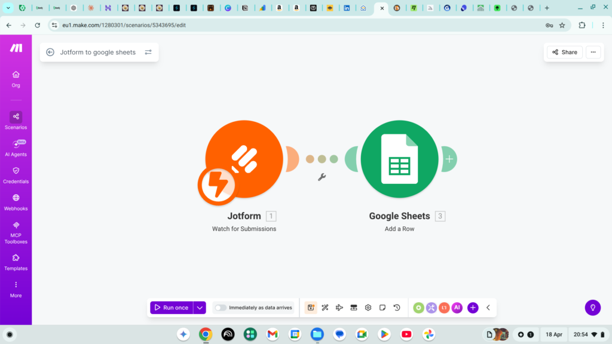Add another module after Google Sheets
This screenshot has height=344, width=612.
[x=449, y=159]
